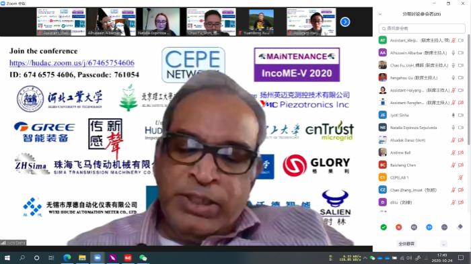This screenshot has height=264, width=471.
Task: Click the yes (green check) reaction icon
Action: [384, 227]
